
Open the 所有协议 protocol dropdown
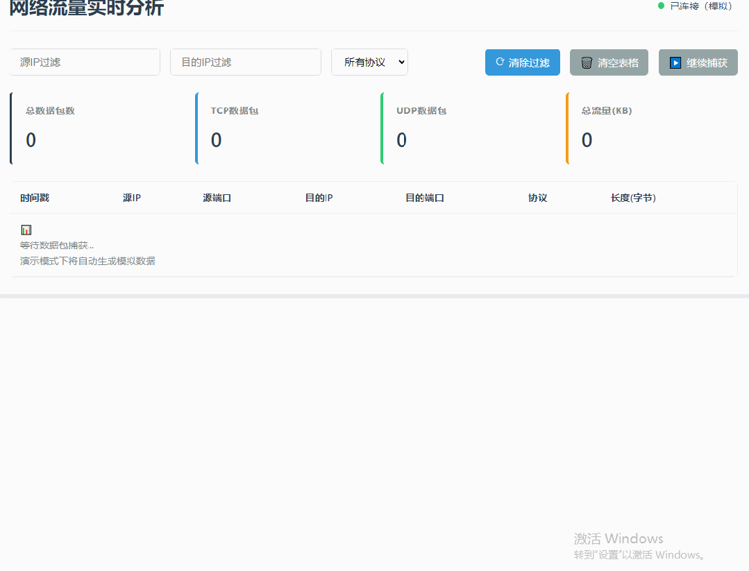pyautogui.click(x=369, y=62)
